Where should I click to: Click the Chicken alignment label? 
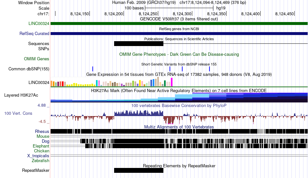(41, 151)
